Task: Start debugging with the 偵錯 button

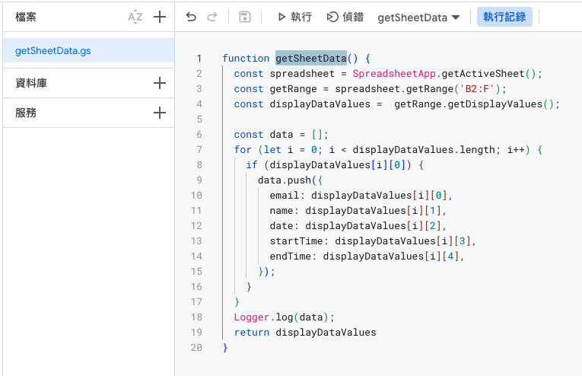Action: coord(345,17)
